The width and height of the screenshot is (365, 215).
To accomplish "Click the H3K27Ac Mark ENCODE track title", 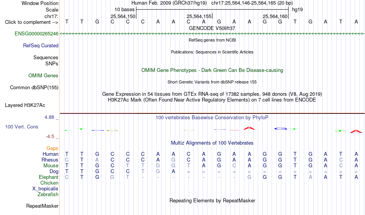I will pos(212,100).
